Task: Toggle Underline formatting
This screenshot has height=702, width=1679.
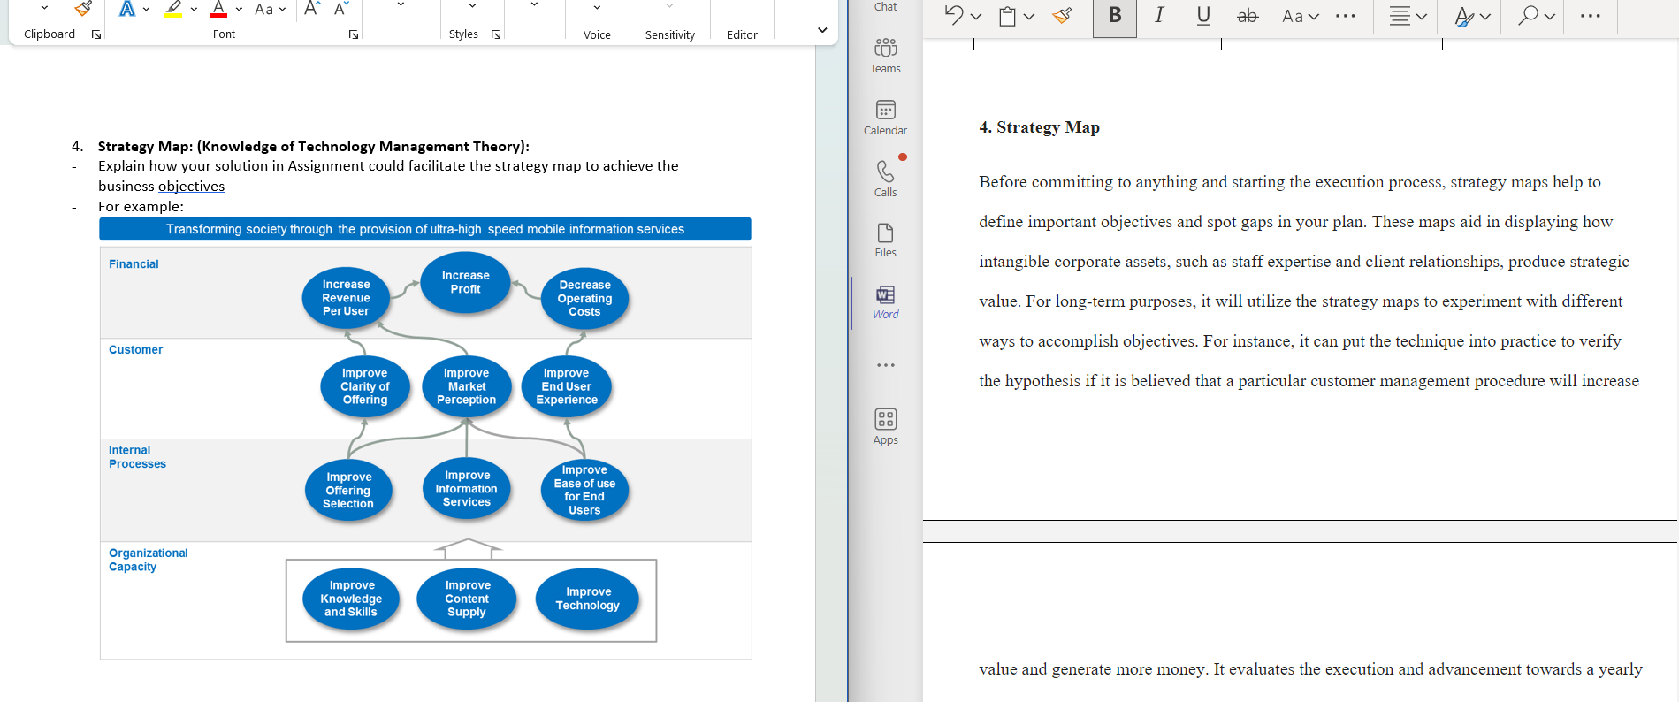Action: click(1203, 15)
